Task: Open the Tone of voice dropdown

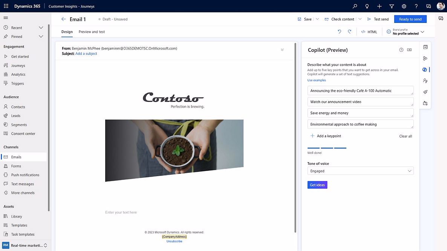Action: (360, 171)
